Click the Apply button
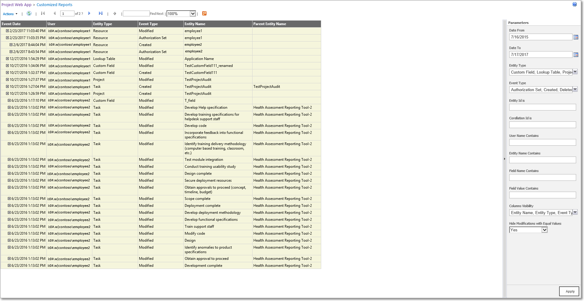This screenshot has height=301, width=584. pos(569,291)
